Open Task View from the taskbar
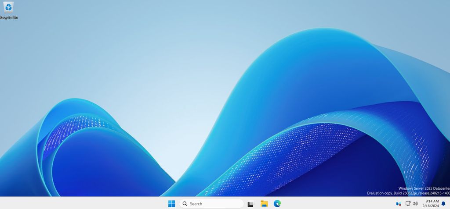Viewport: 450px width, 209px height. pos(250,204)
